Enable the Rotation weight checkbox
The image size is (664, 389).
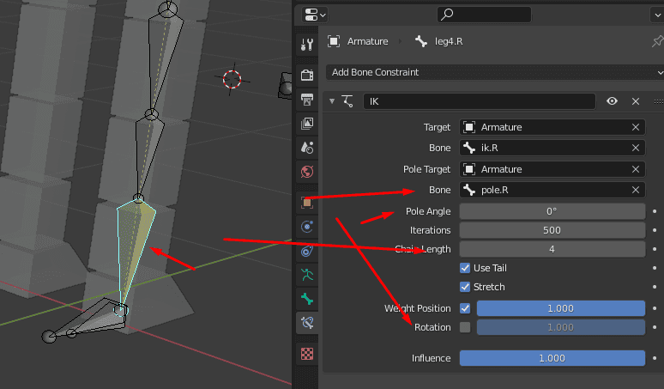(x=465, y=327)
